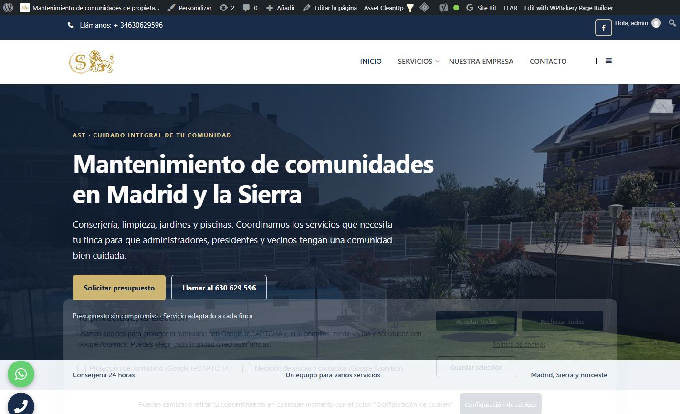This screenshot has width=680, height=414.
Task: Open the comments bubble showing 0
Action: (250, 8)
